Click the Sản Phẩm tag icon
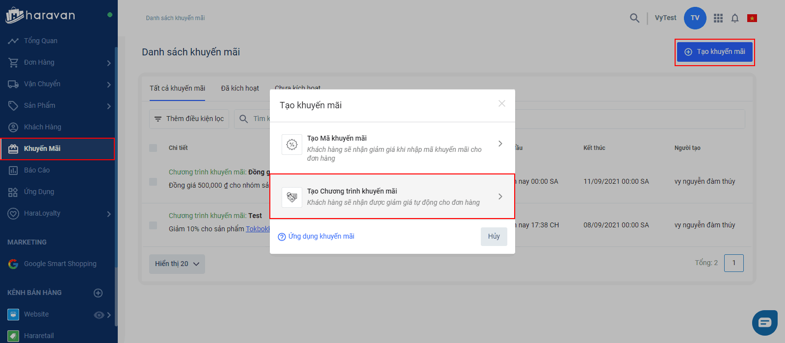This screenshot has width=785, height=343. point(13,105)
